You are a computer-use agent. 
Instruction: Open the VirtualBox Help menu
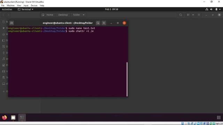pyautogui.click(x=42, y=6)
